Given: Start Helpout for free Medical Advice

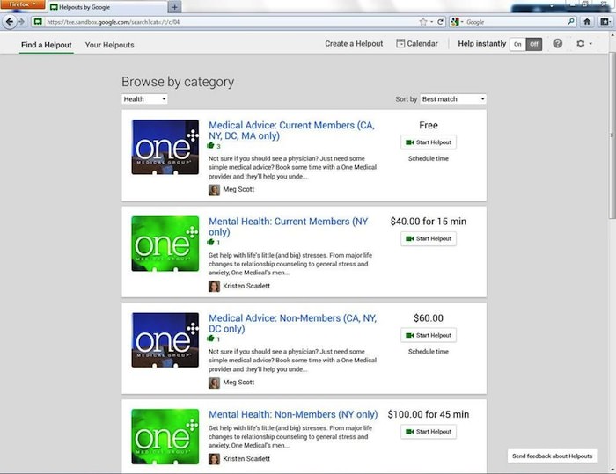Looking at the screenshot, I should [429, 142].
